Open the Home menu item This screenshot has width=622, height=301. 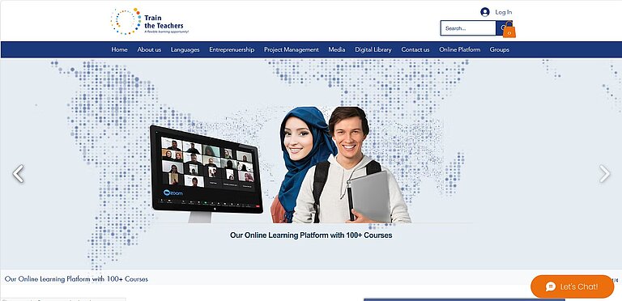pos(119,49)
